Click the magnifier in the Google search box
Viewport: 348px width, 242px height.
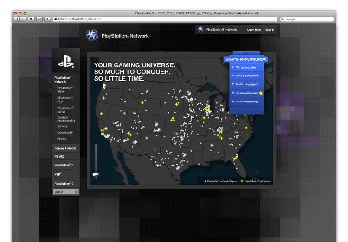point(283,19)
